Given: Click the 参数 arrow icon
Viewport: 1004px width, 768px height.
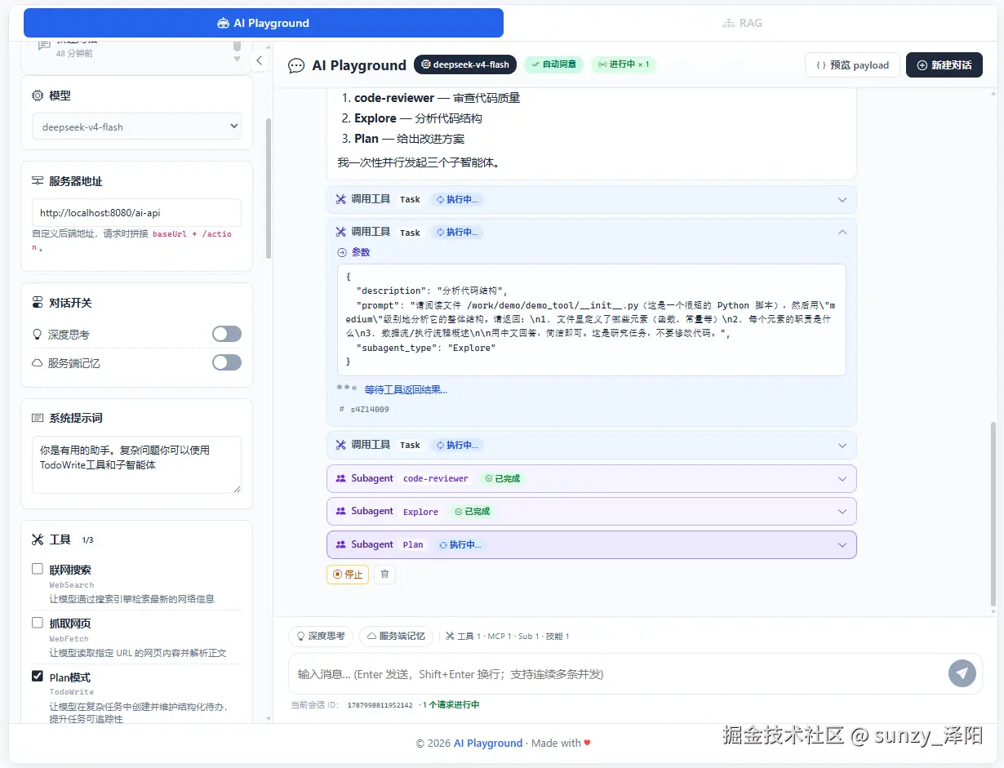Looking at the screenshot, I should [x=342, y=252].
